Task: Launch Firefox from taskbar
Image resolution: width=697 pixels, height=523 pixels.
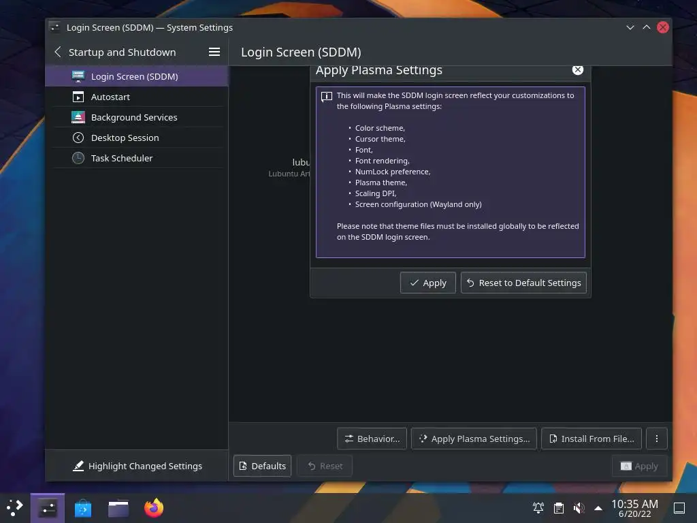Action: (x=154, y=508)
